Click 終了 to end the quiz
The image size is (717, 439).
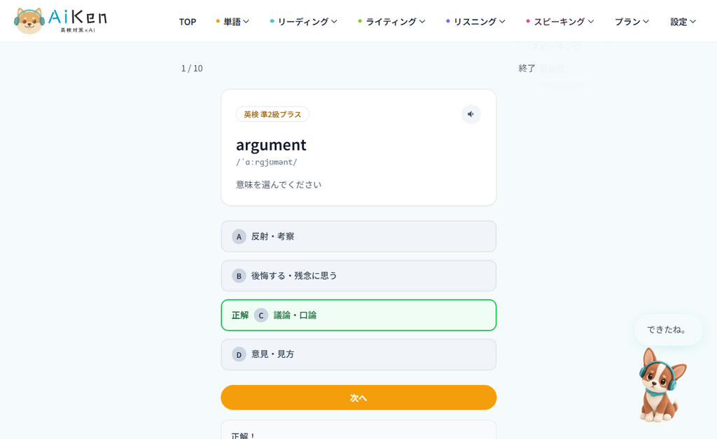tap(527, 68)
